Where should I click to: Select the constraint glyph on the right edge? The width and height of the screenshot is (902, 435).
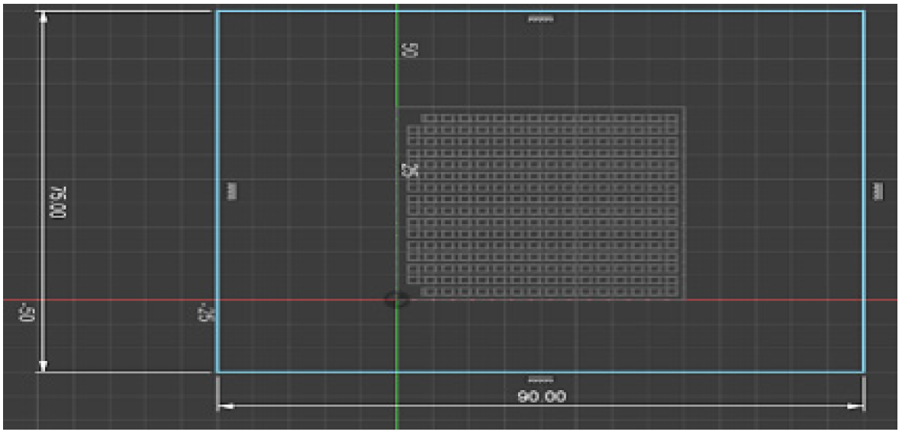[x=878, y=192]
